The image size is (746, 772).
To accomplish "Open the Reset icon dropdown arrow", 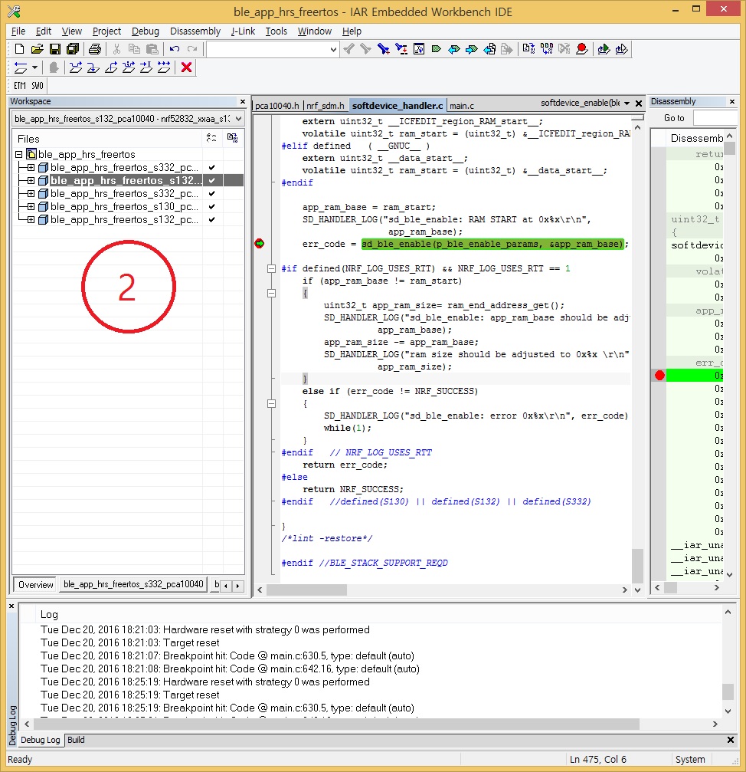I will tap(34, 67).
